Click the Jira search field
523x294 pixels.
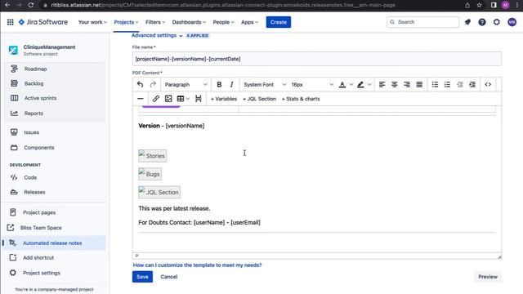click(422, 22)
